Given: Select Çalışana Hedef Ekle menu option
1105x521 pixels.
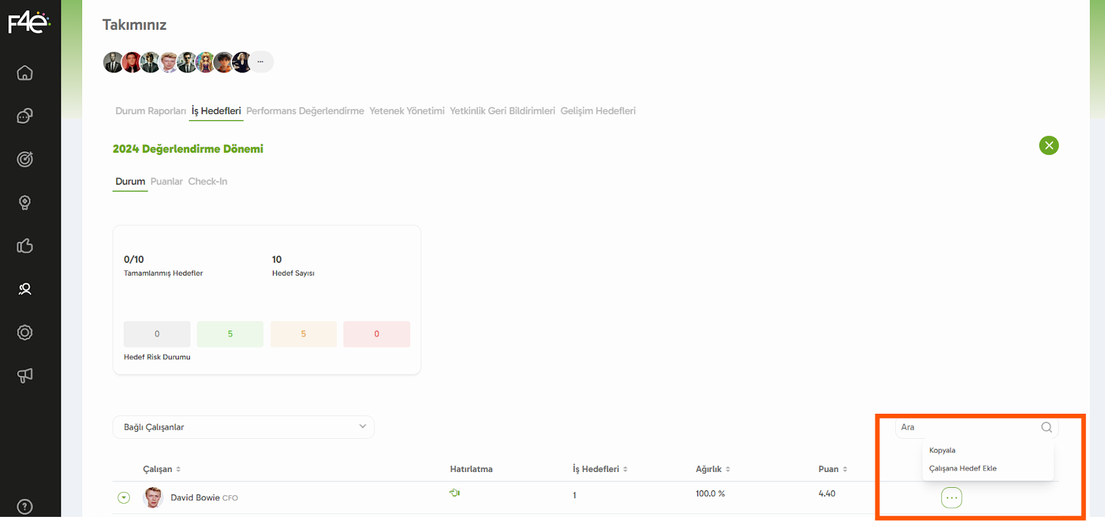Looking at the screenshot, I should (x=963, y=468).
